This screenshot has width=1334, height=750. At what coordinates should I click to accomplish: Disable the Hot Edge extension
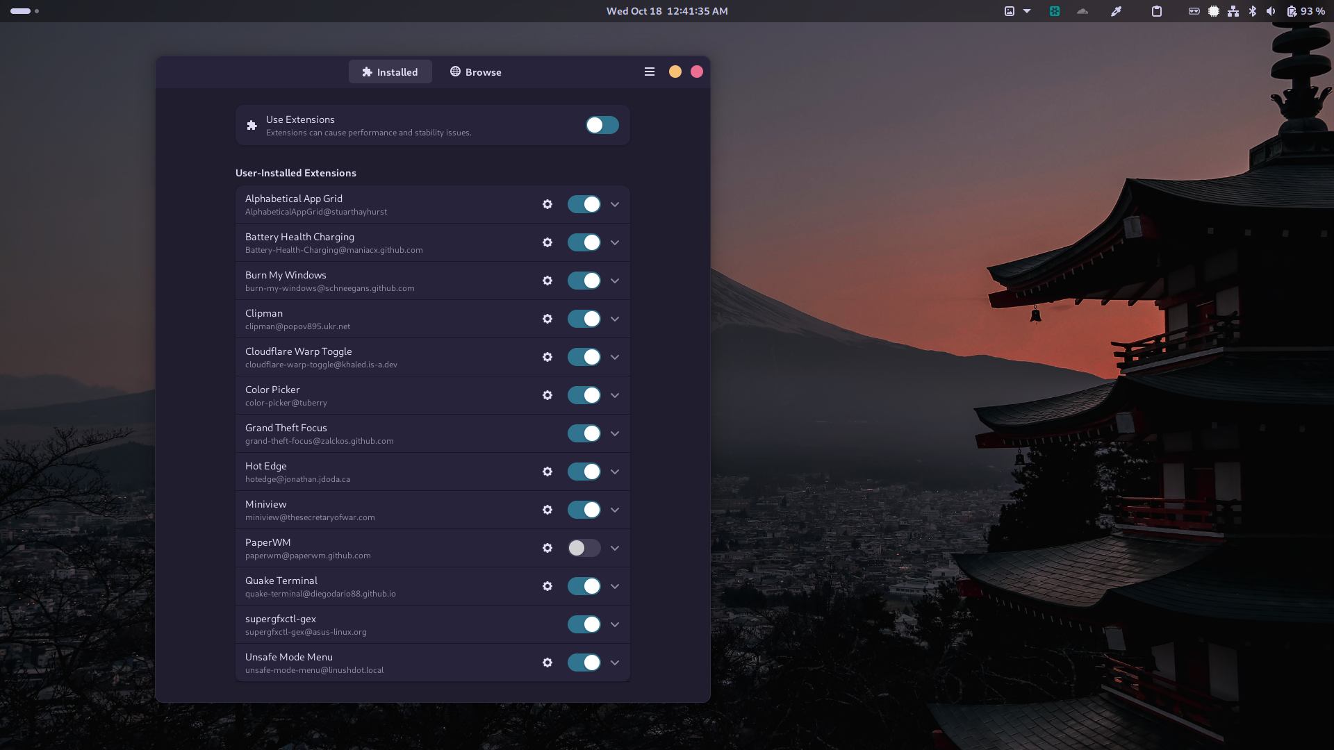tap(584, 472)
